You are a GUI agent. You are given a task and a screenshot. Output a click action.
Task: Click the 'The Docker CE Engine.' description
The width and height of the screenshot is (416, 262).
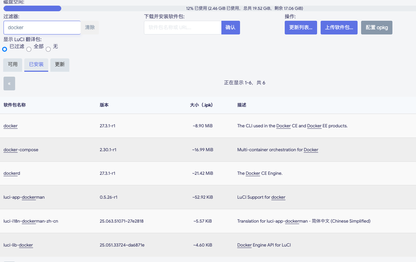(x=260, y=173)
